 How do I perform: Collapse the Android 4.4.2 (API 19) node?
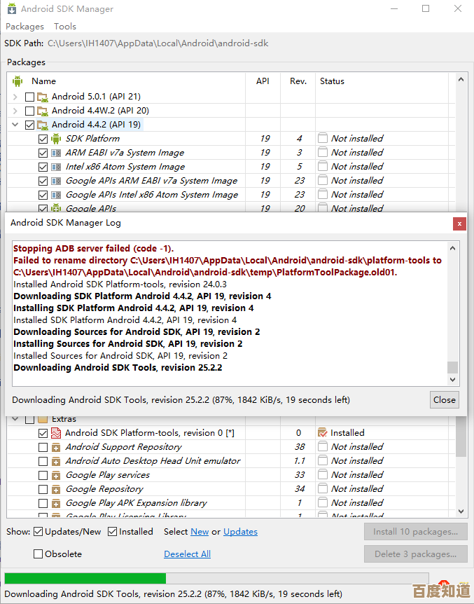[15, 125]
